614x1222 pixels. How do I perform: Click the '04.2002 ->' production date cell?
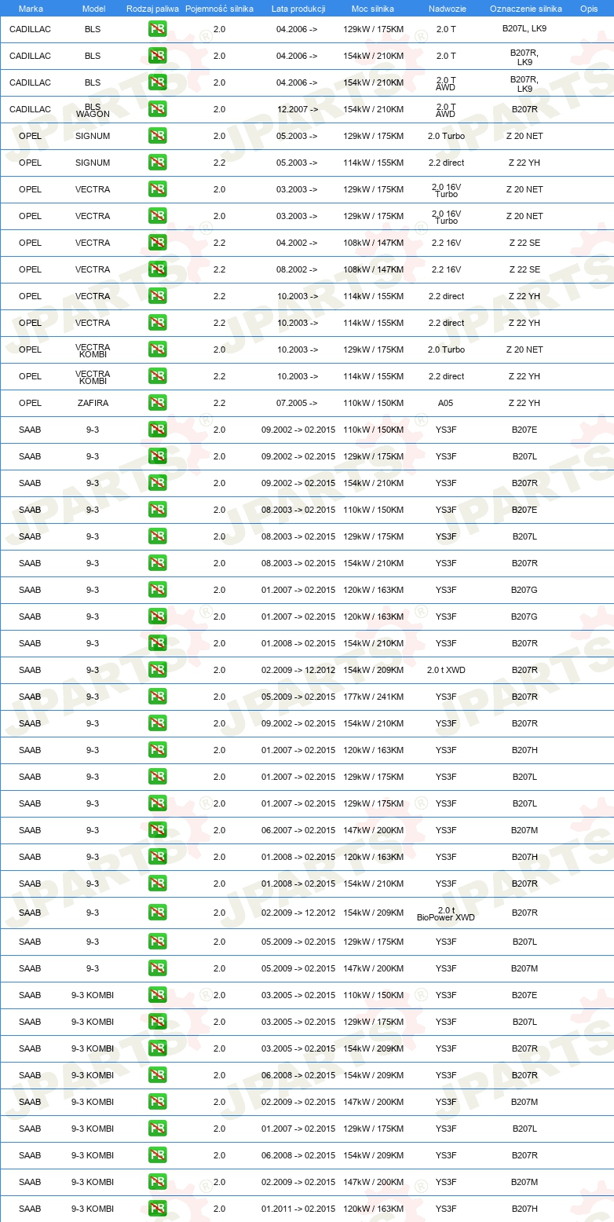click(x=298, y=243)
